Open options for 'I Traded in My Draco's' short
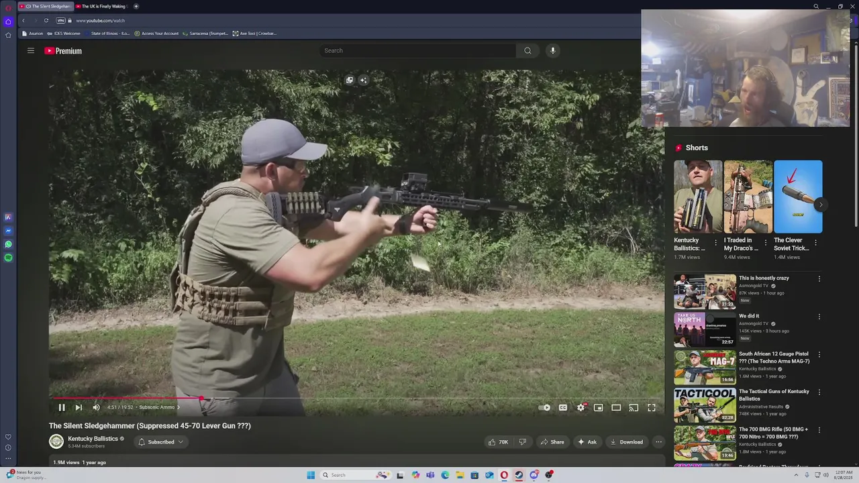Viewport: 859px width, 483px height. pos(766,242)
